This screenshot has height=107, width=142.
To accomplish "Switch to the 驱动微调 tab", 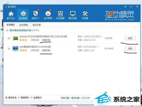I will click(x=24, y=25).
